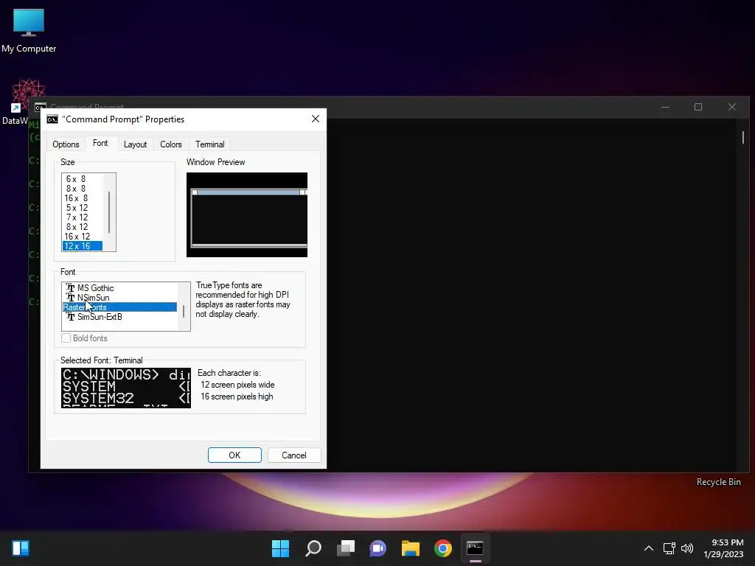Show hidden tray icons chevron
This screenshot has width=755, height=566.
coord(649,548)
